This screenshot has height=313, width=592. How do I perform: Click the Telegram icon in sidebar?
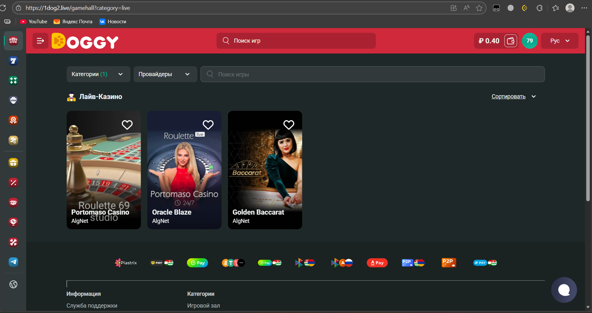[x=13, y=262]
